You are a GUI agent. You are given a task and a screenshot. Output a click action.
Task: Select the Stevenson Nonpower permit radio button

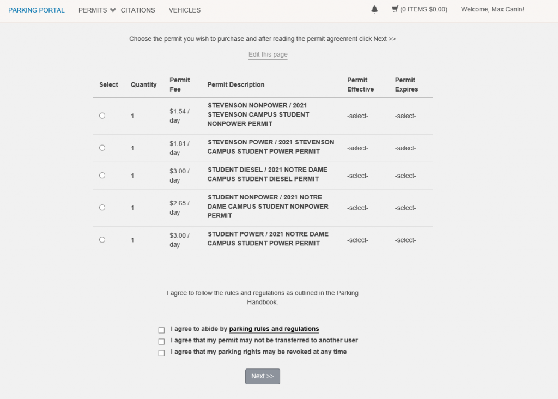(102, 116)
